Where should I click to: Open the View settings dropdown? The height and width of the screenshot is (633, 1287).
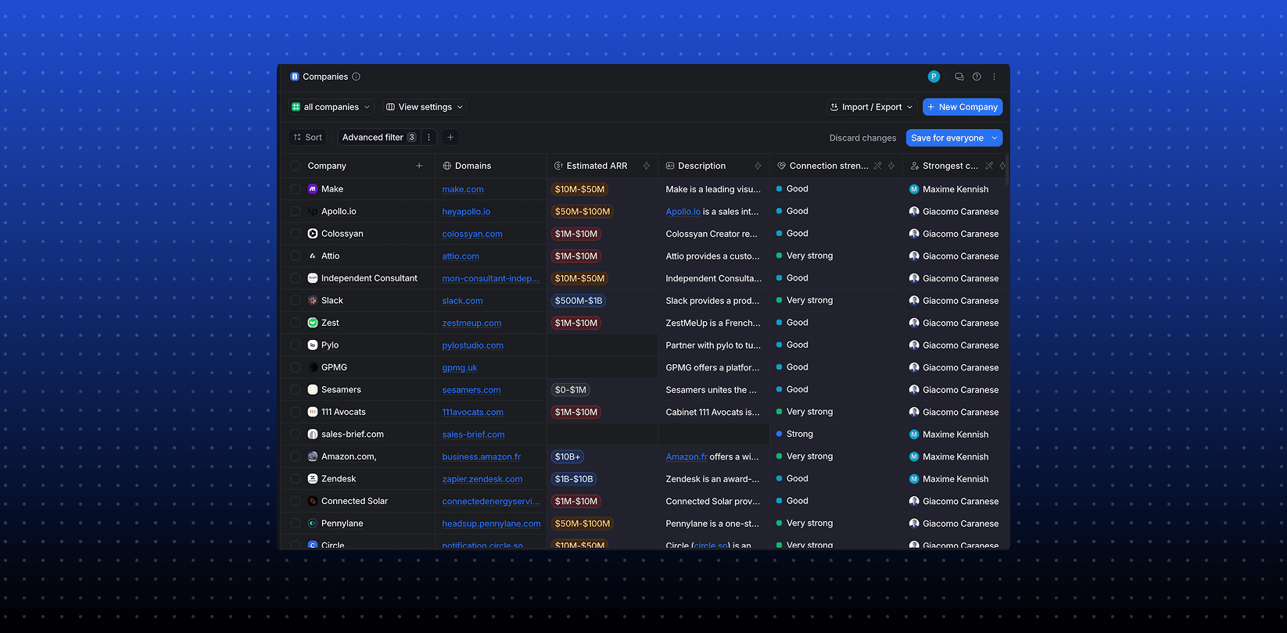pyautogui.click(x=425, y=107)
